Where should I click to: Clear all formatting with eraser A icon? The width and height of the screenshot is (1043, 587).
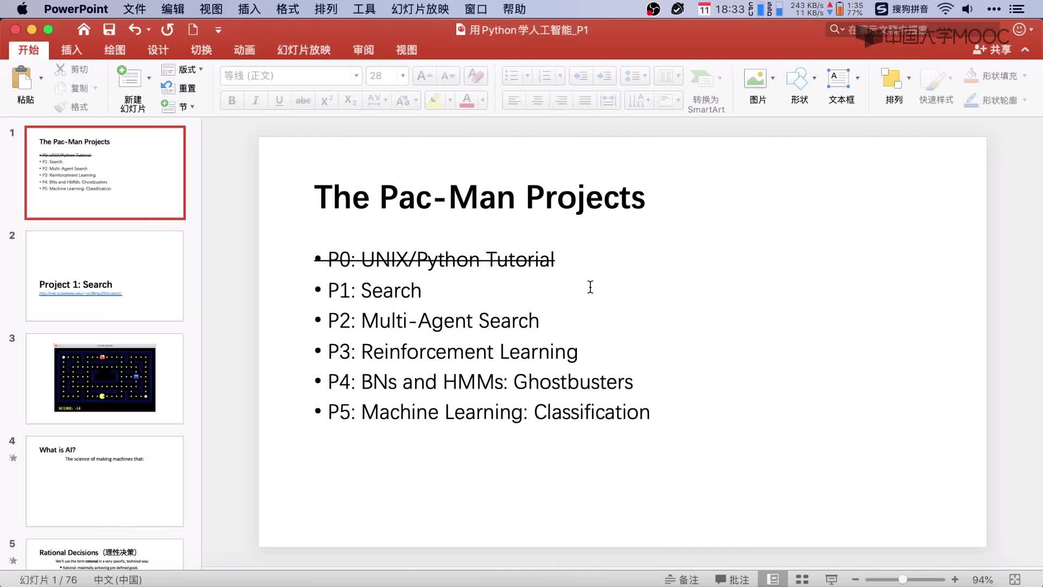click(x=476, y=76)
